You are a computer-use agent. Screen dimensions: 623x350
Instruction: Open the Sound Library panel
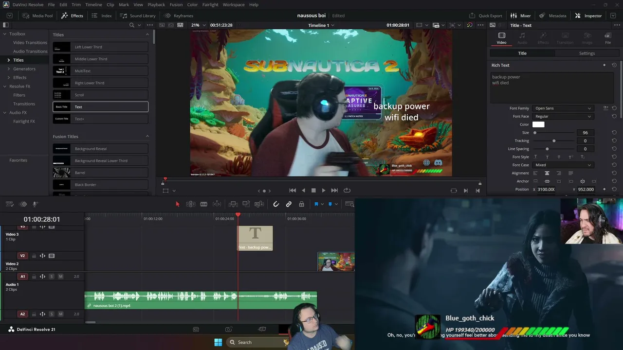point(138,16)
